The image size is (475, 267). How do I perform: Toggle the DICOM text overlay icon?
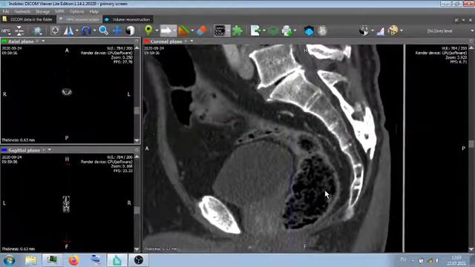220,30
